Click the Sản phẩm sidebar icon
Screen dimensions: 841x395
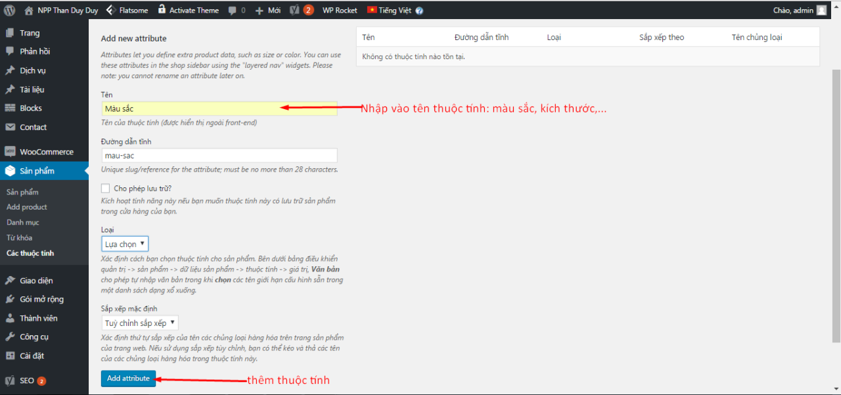(9, 170)
